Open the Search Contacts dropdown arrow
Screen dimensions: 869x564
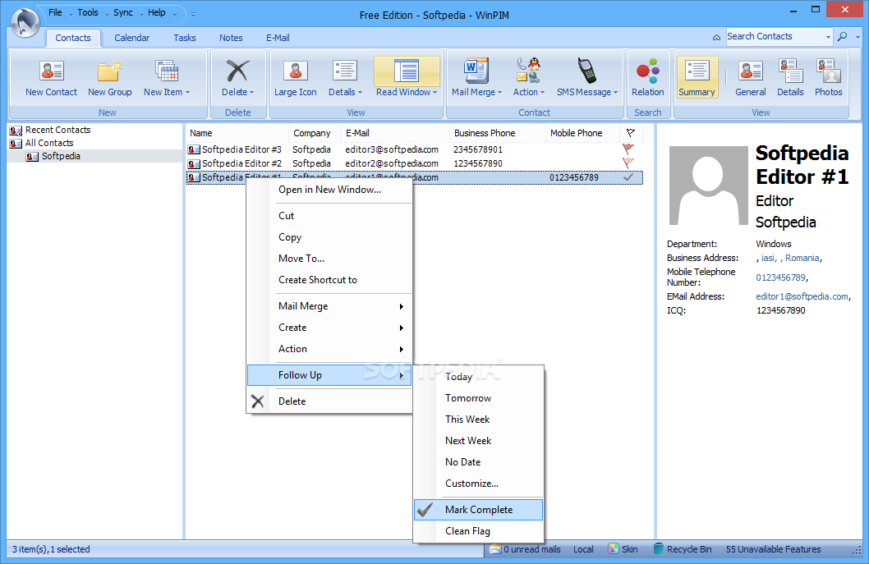point(828,37)
